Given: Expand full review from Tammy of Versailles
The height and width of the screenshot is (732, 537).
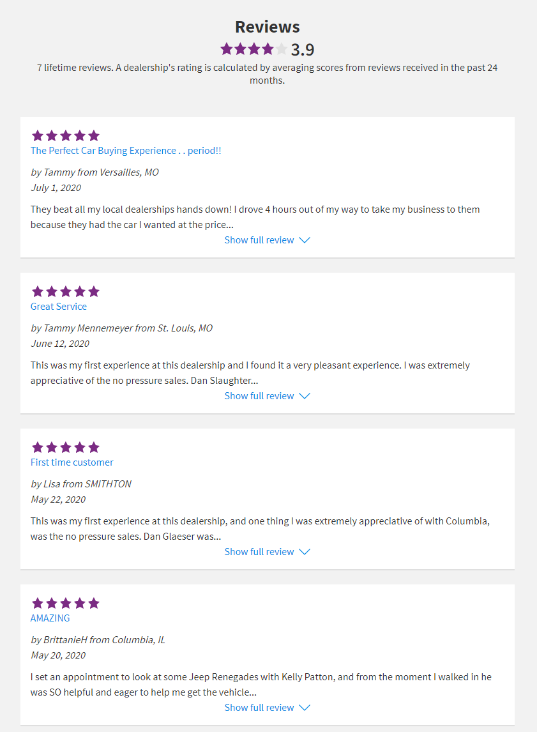Looking at the screenshot, I should 259,240.
